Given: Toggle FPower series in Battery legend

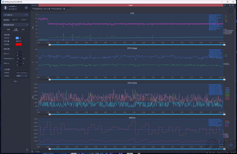Looking at the screenshot, I should (x=226, y=135).
